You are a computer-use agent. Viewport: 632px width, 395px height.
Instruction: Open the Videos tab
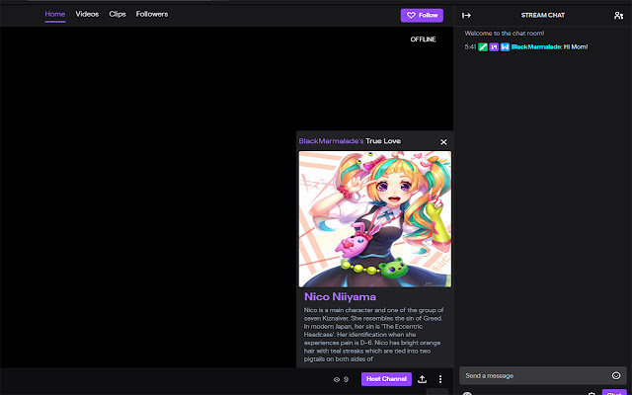point(87,14)
